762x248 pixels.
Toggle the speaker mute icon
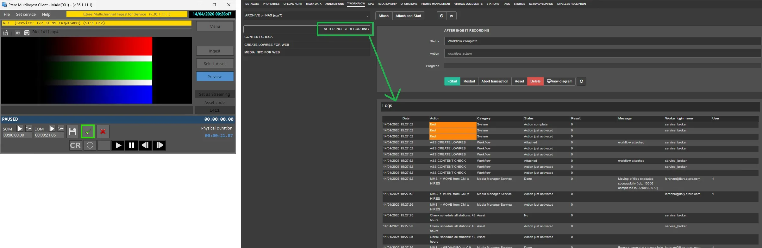(x=18, y=33)
